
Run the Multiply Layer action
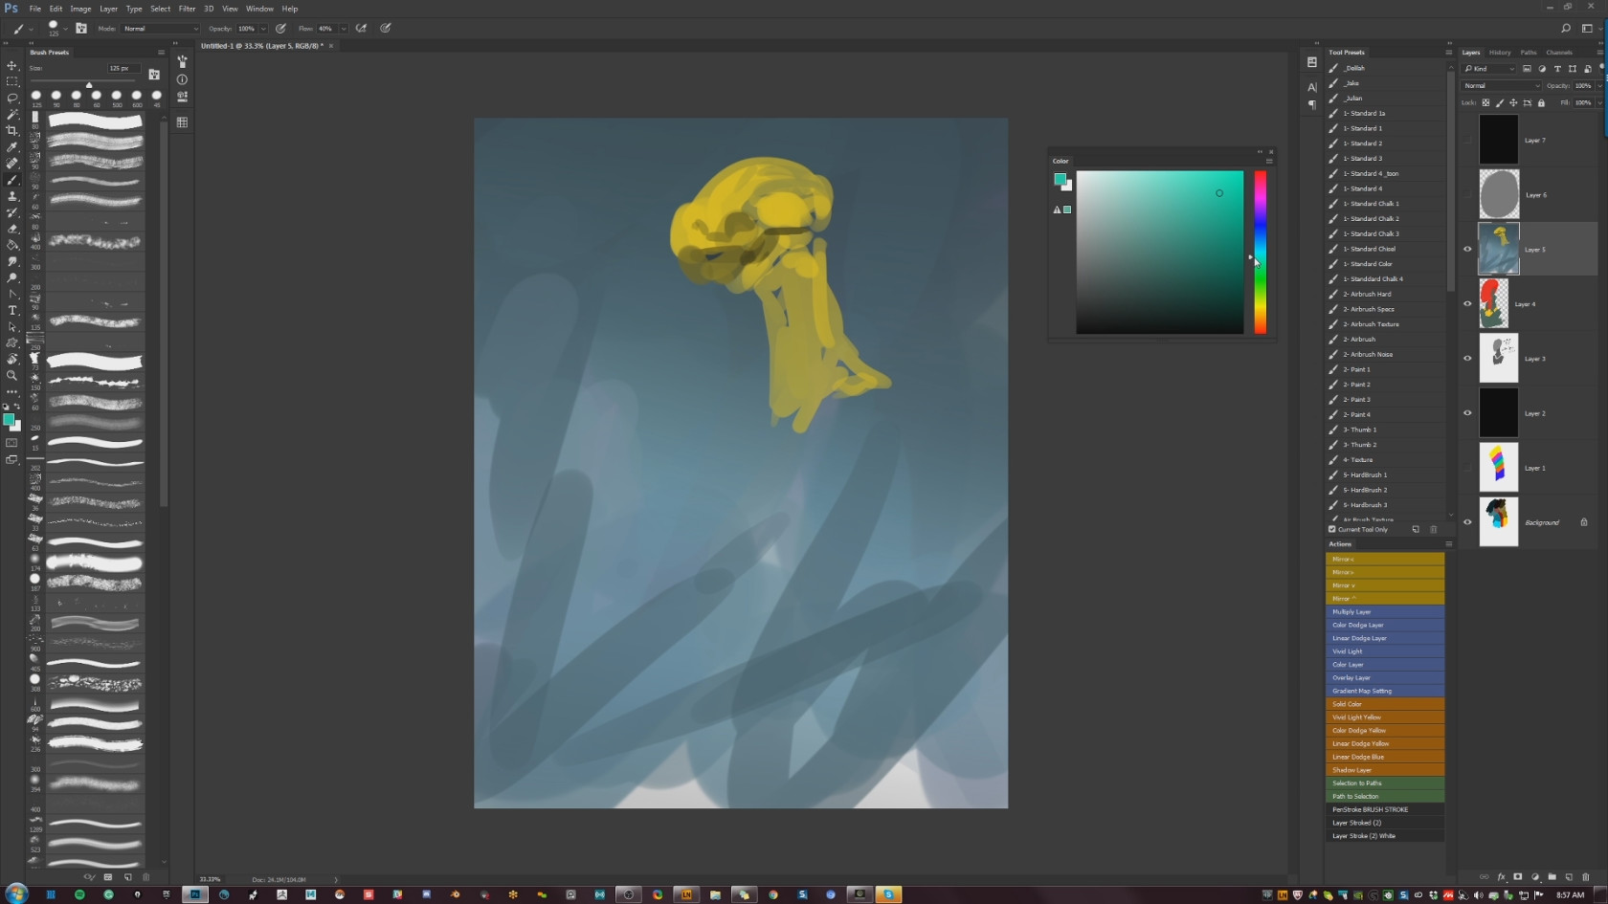pos(1385,612)
